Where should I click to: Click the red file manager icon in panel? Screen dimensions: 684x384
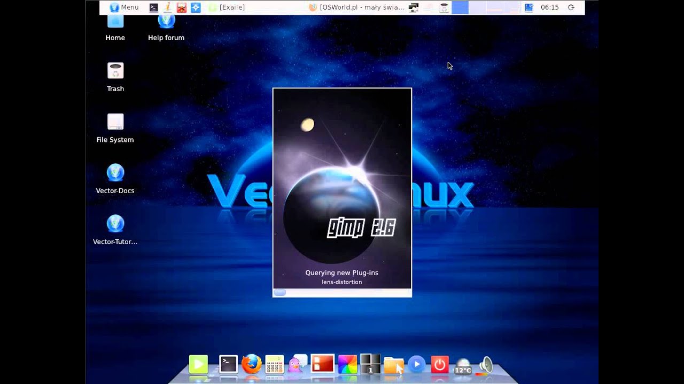tap(182, 7)
